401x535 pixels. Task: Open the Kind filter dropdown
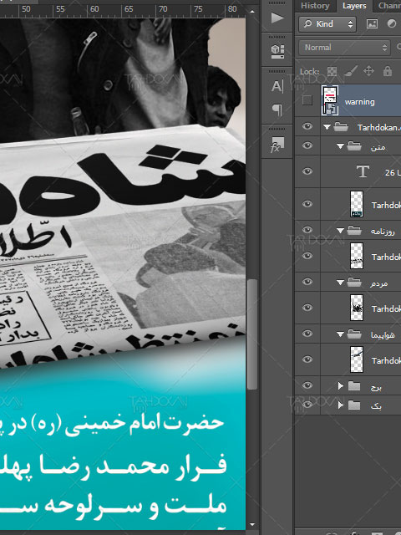pos(327,24)
